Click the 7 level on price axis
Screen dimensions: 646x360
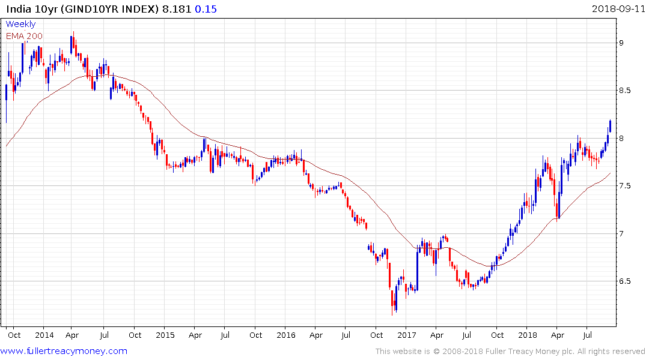pyautogui.click(x=621, y=233)
